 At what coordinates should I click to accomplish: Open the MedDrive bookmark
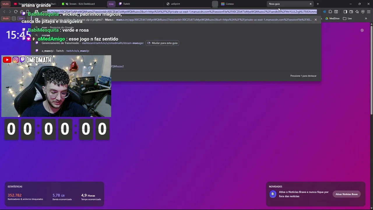[332, 18]
